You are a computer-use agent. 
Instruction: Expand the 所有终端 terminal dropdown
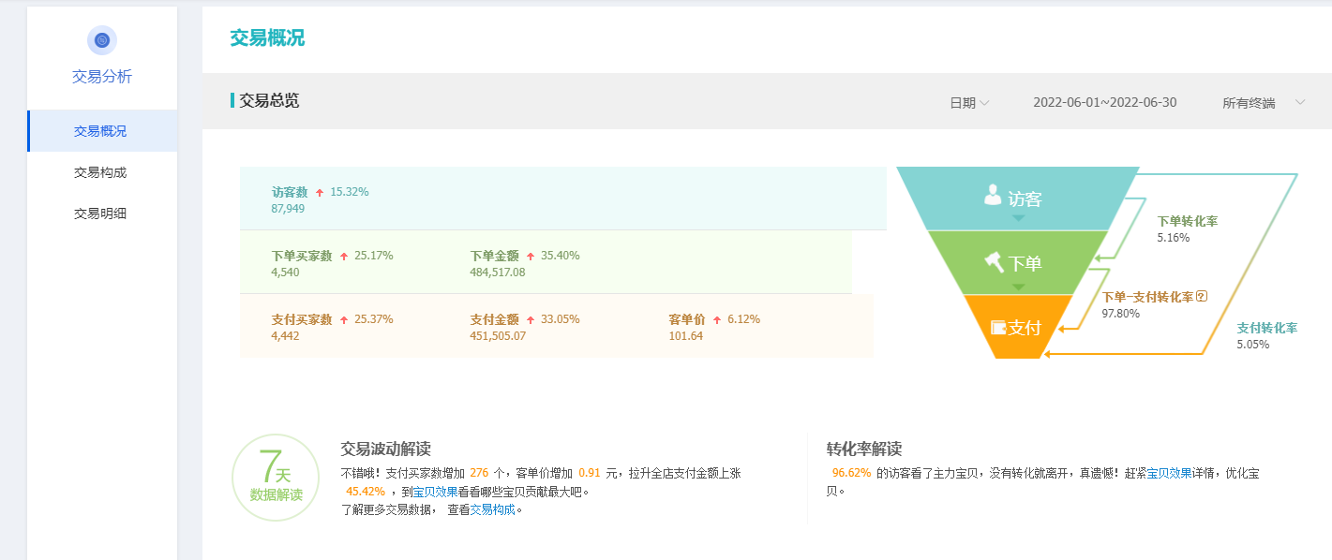1263,103
